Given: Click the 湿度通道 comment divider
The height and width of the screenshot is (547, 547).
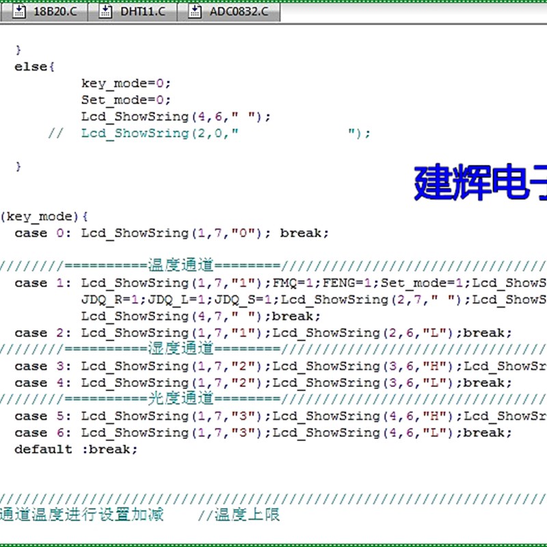Looking at the screenshot, I should click(273, 349).
